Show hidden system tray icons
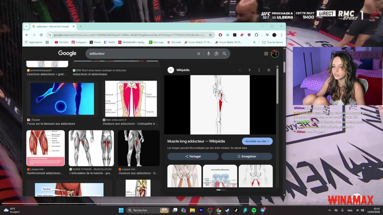Viewport: 383px width, 215px height. pos(329,210)
